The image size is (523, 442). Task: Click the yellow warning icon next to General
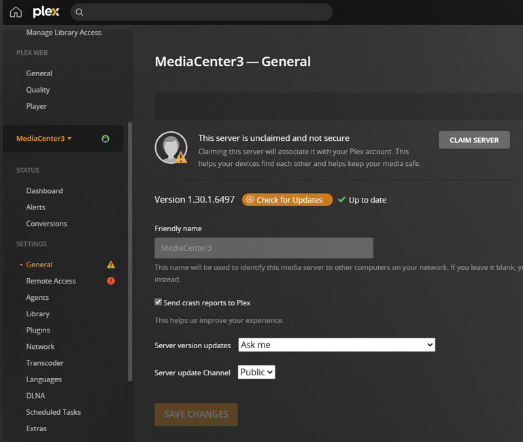[x=111, y=265]
